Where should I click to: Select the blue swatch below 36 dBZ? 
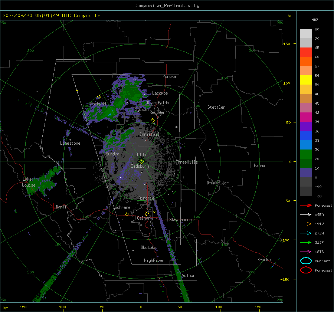tap(306, 136)
